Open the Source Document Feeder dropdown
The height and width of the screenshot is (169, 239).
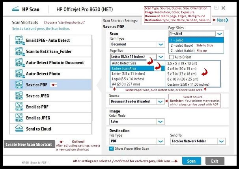[137, 101]
